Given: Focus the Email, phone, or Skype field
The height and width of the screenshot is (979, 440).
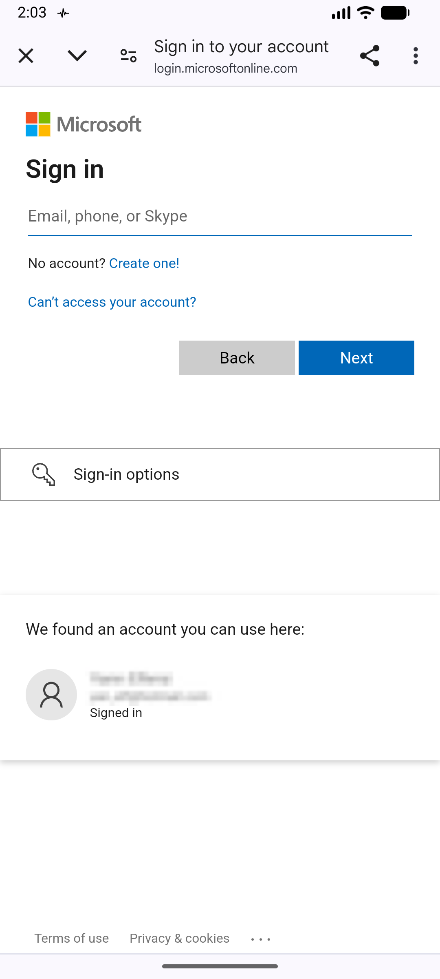Looking at the screenshot, I should 220,216.
